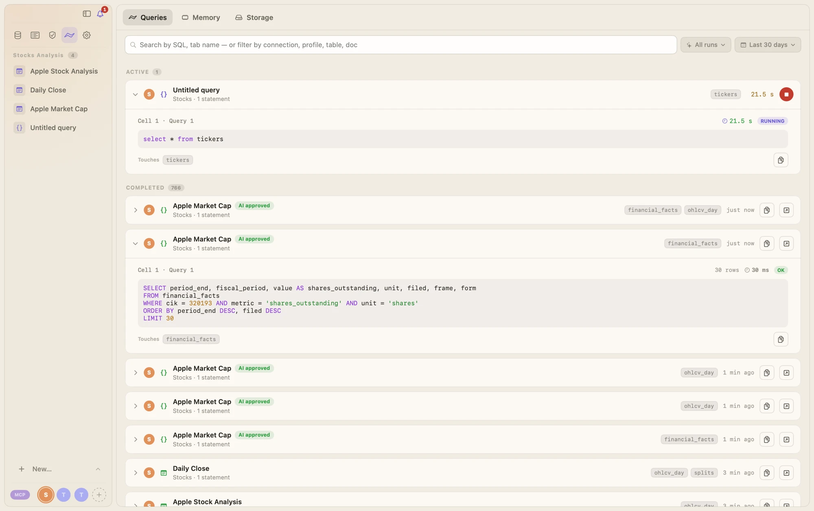Open the settings gear icon
814x511 pixels.
(x=87, y=35)
